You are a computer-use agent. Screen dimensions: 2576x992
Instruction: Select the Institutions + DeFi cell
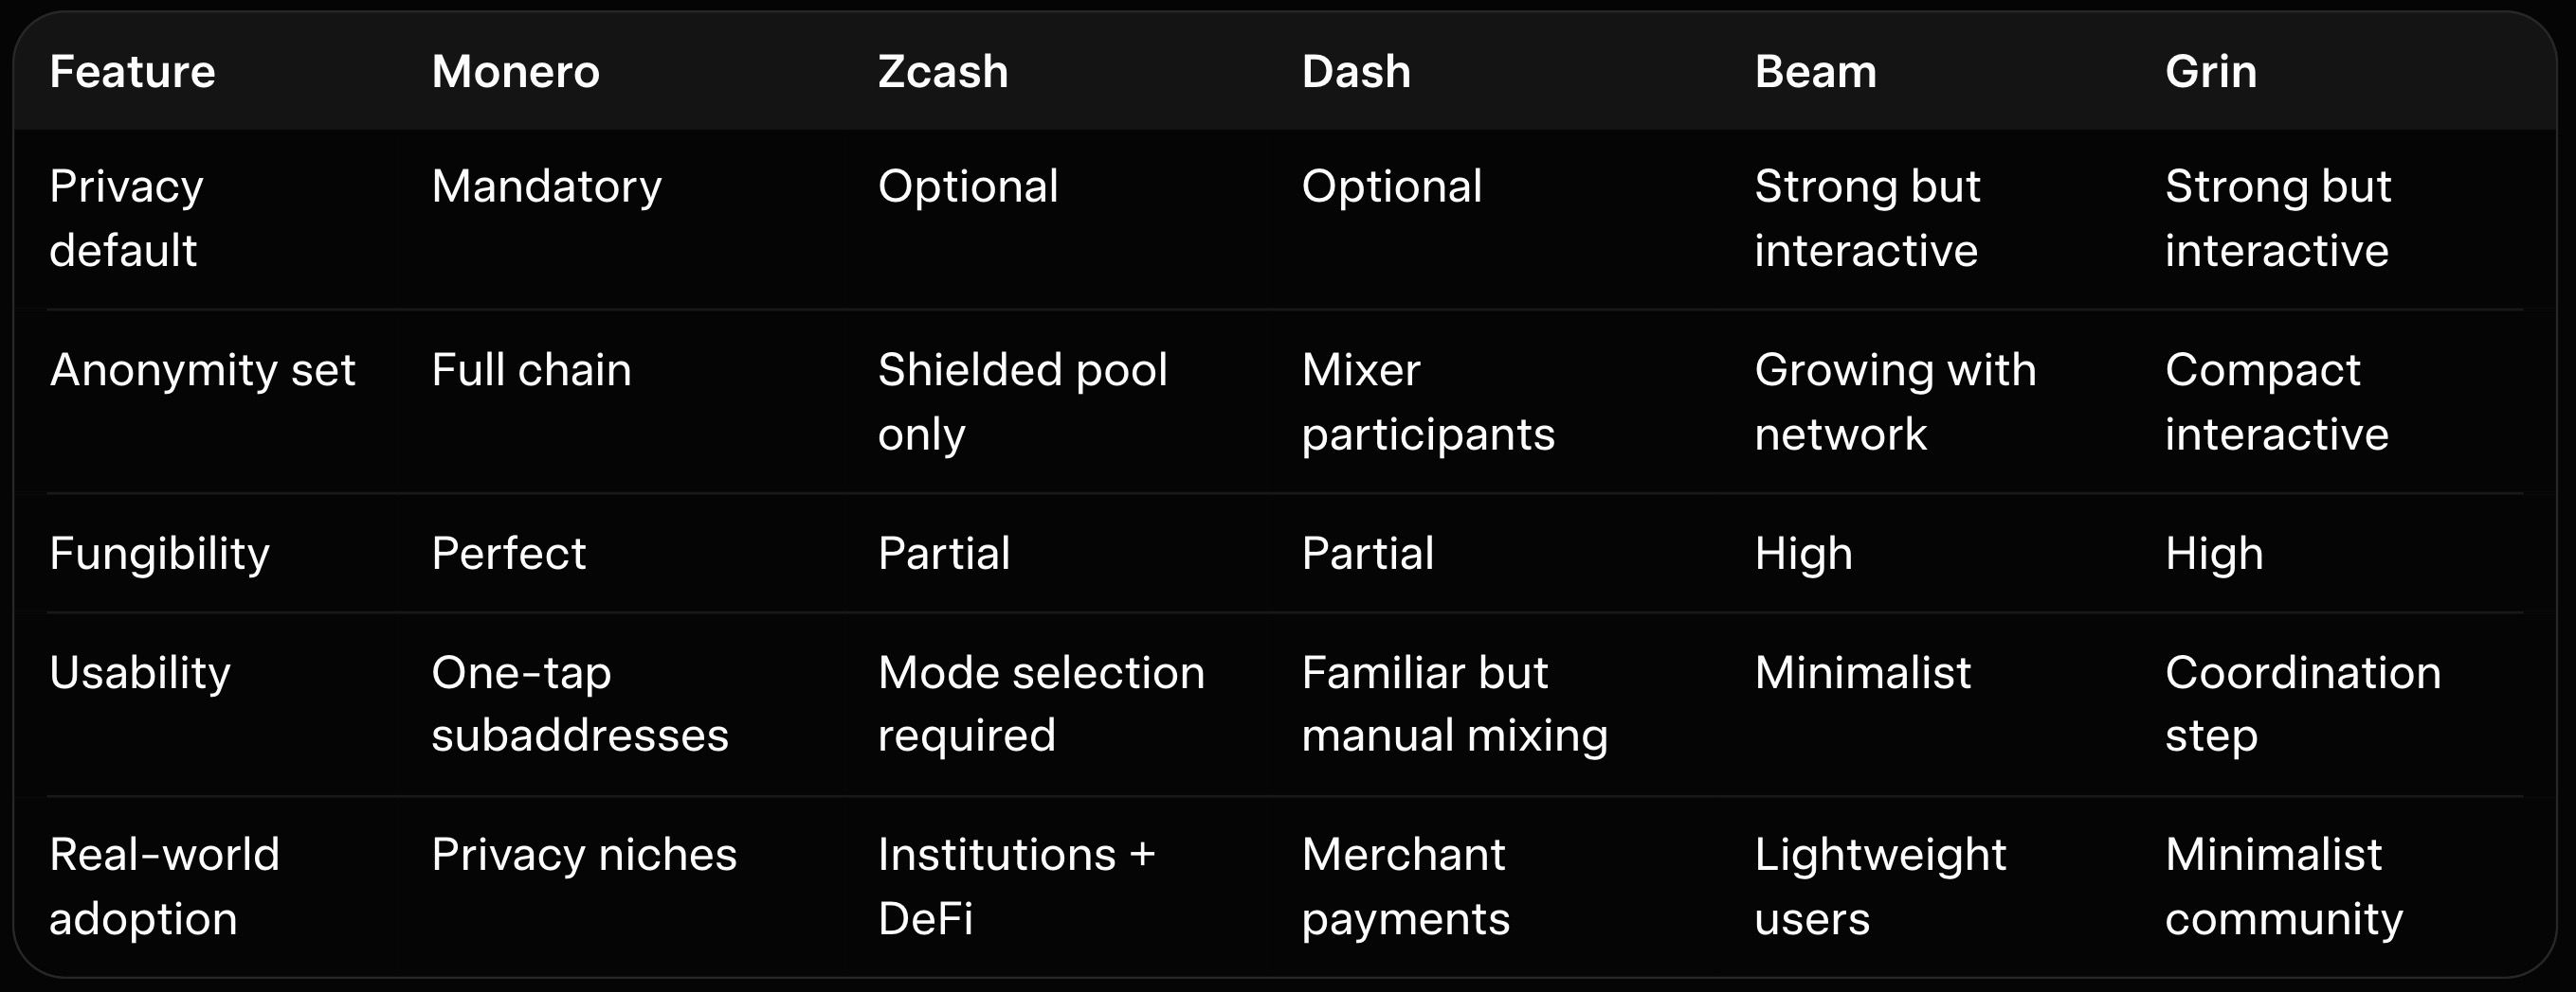(1016, 886)
